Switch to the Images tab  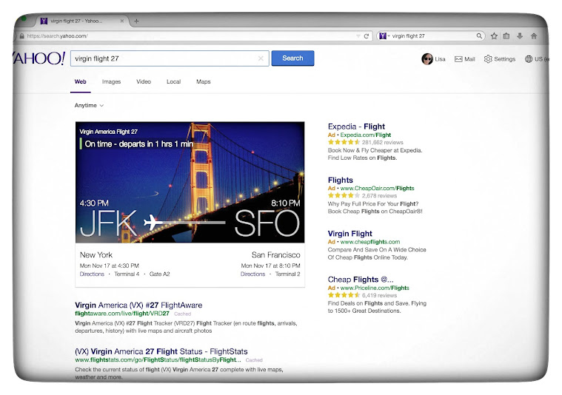[112, 81]
